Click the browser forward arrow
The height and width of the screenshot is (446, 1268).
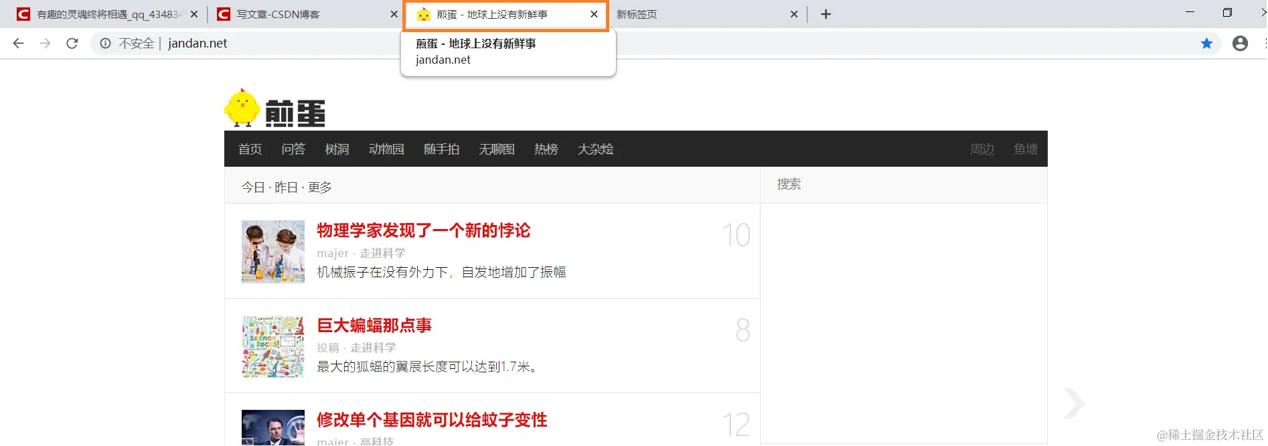tap(45, 44)
